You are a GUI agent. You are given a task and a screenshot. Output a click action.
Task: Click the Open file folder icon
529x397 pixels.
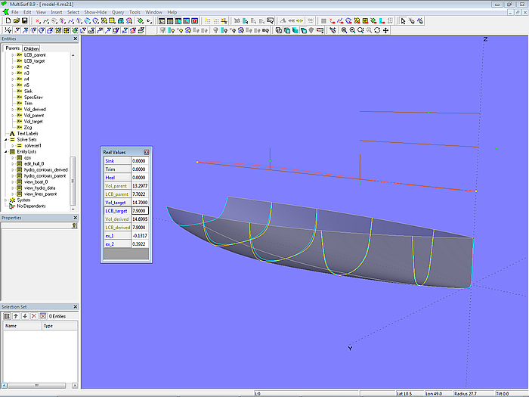(x=16, y=21)
